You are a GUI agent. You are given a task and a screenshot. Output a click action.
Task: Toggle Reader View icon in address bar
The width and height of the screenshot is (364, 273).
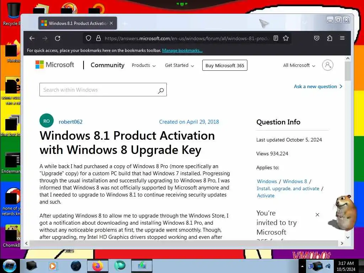tap(276, 38)
